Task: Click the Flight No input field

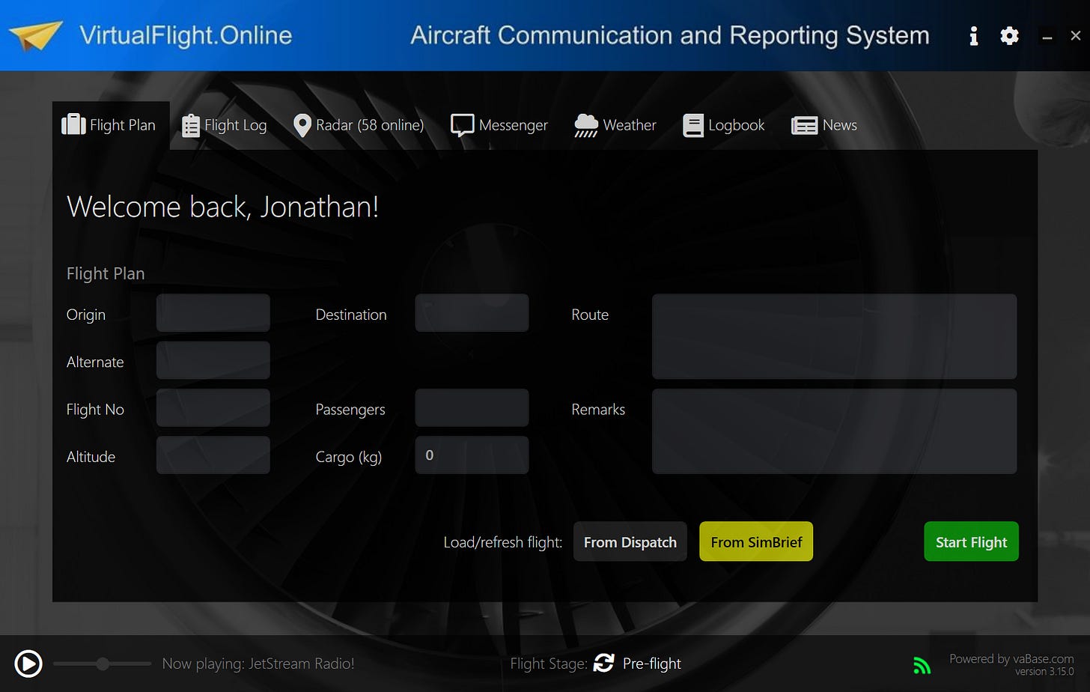Action: pyautogui.click(x=213, y=407)
